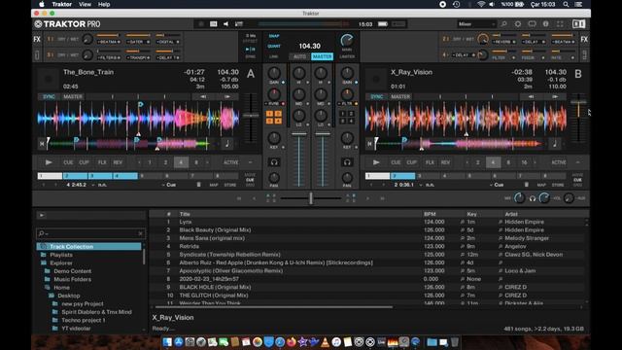Click the audio speaker indicator in header
The width and height of the screenshot is (622, 350).
[225, 24]
